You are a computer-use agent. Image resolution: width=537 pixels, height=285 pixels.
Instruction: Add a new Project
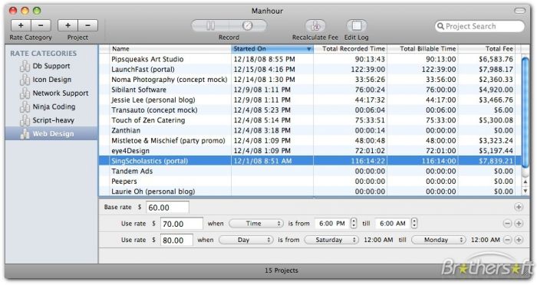68,25
